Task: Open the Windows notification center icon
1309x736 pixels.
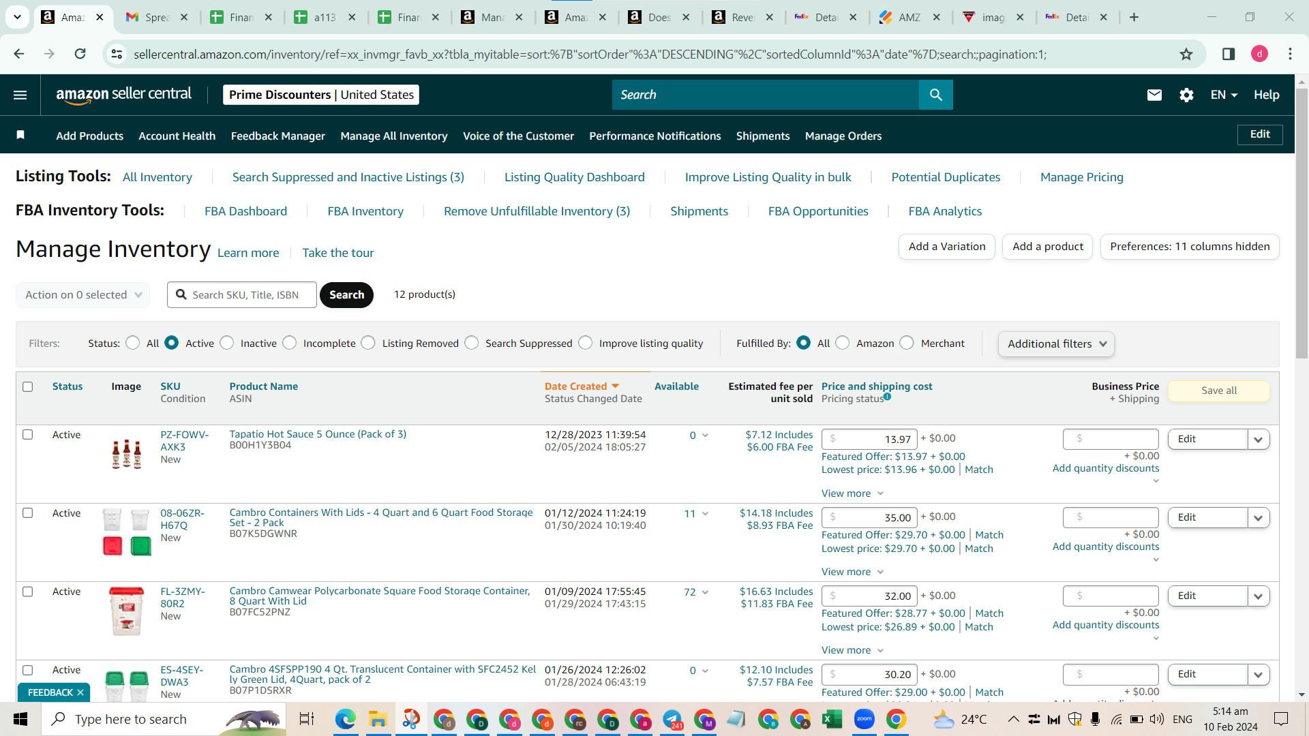Action: [1281, 719]
